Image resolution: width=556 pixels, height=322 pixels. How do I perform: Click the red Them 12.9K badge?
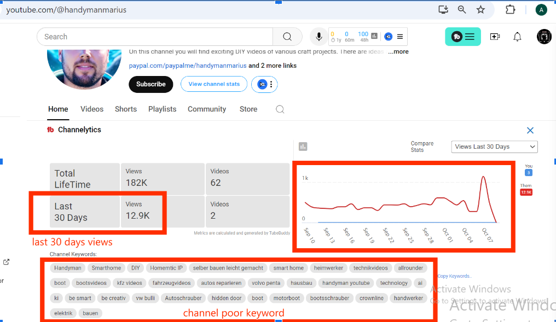[x=526, y=192]
